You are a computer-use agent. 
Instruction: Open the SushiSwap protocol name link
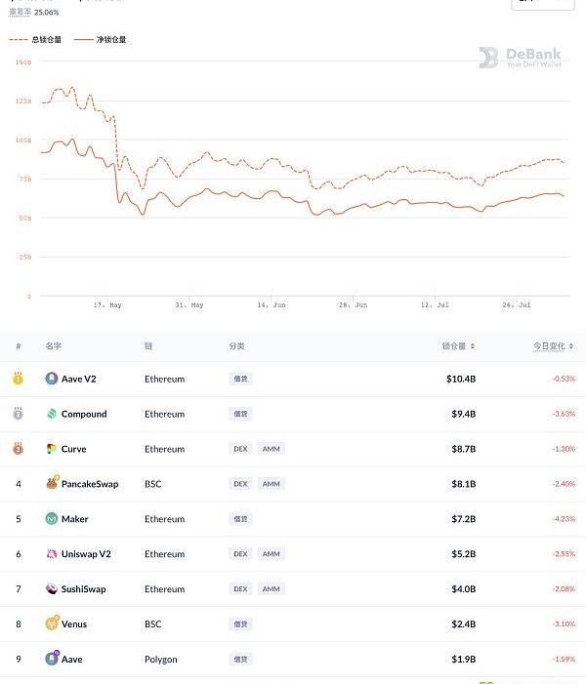[83, 589]
